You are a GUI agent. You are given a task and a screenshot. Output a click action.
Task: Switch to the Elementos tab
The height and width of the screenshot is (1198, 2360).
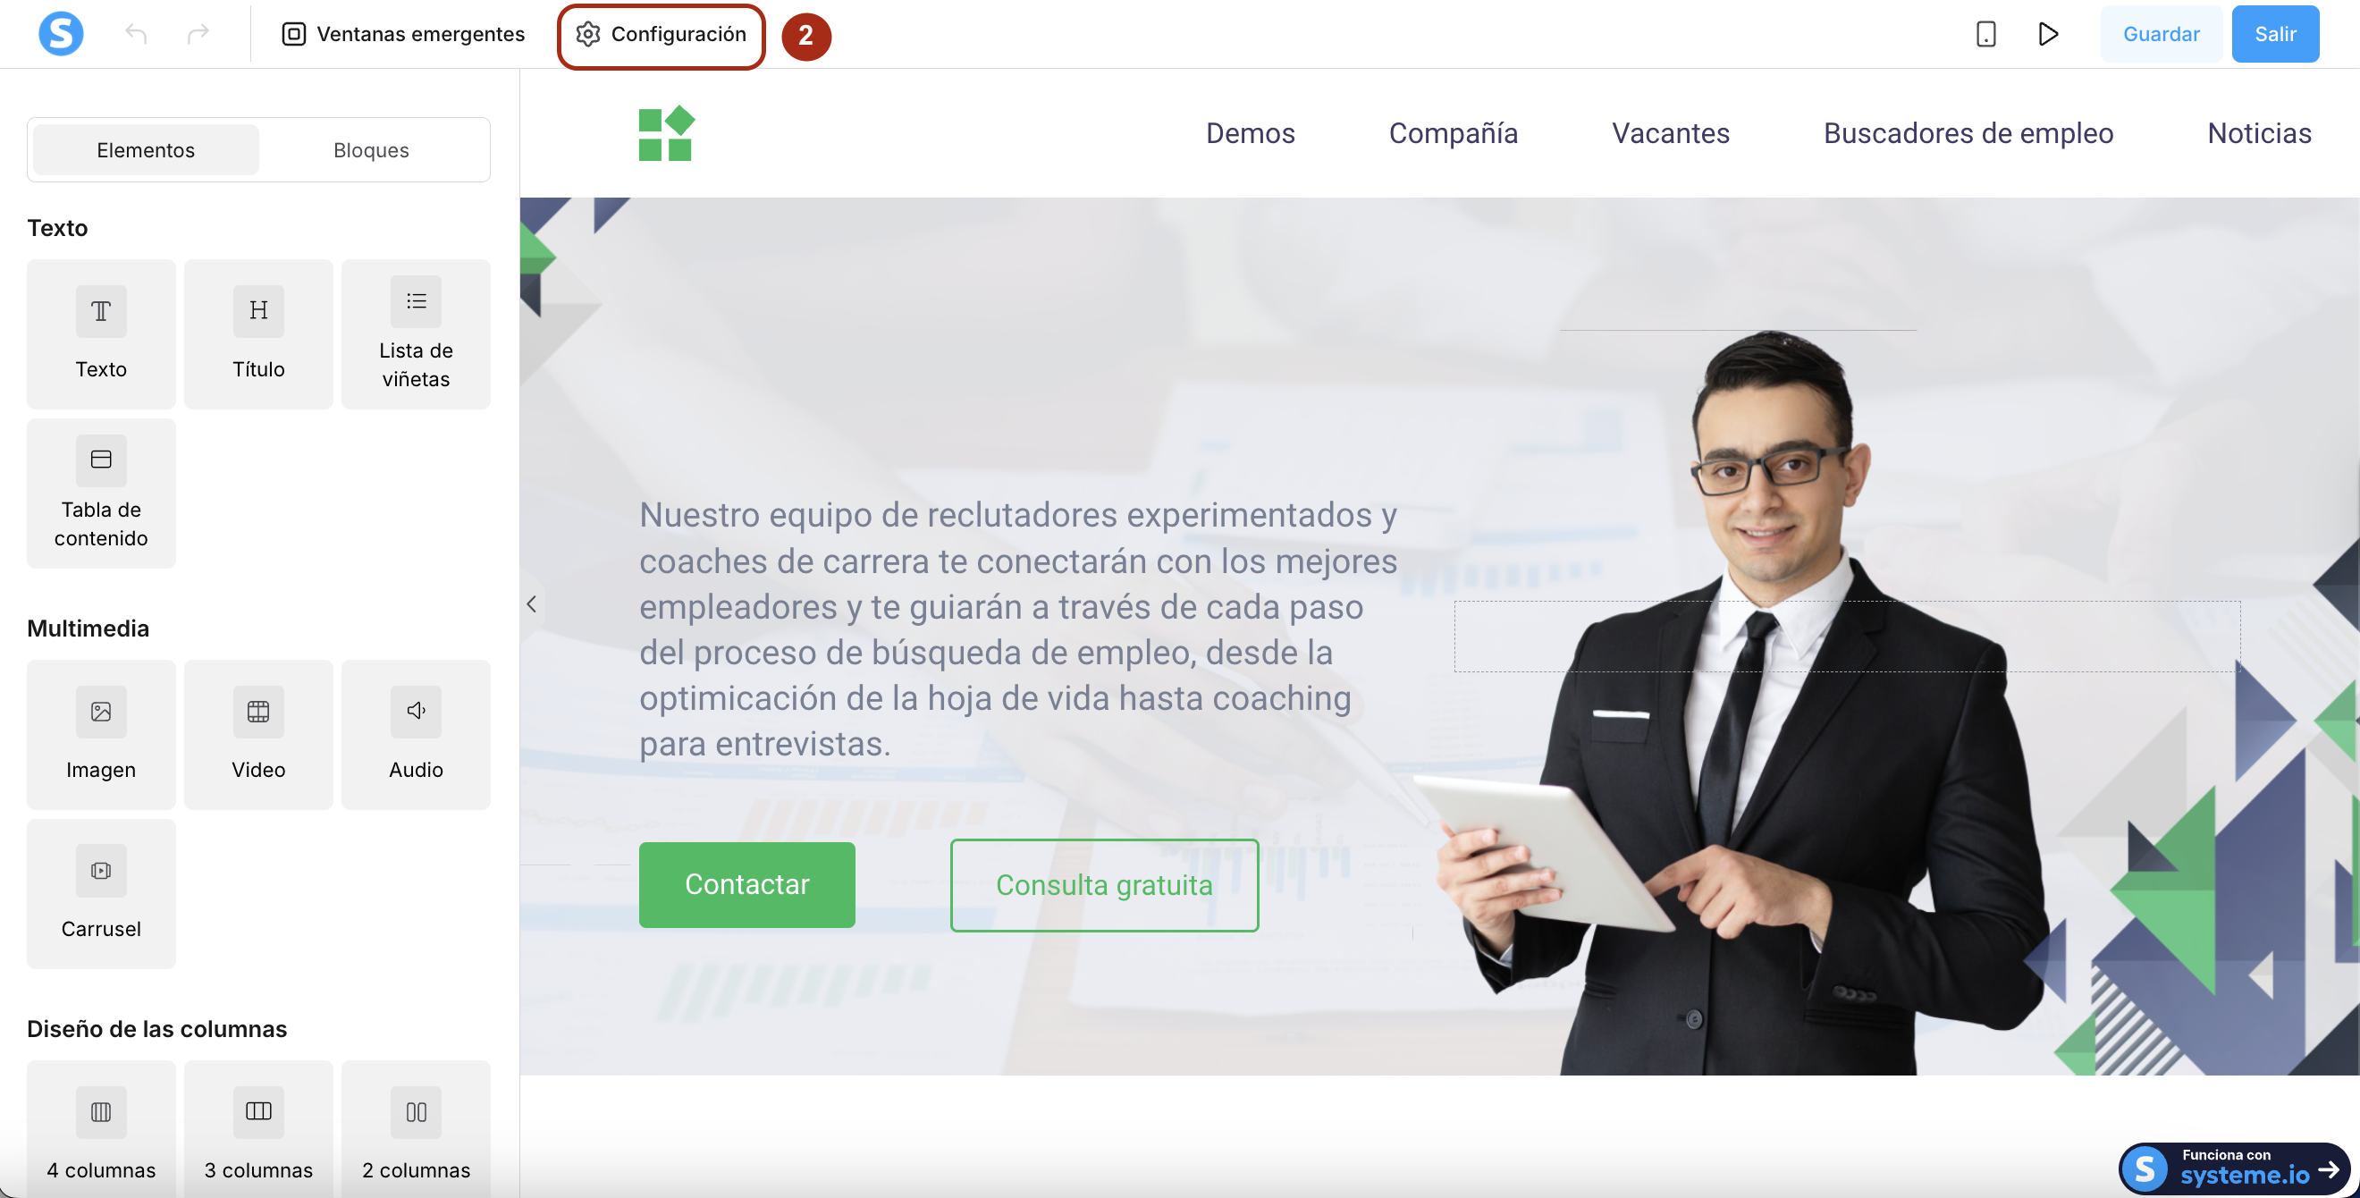click(146, 149)
